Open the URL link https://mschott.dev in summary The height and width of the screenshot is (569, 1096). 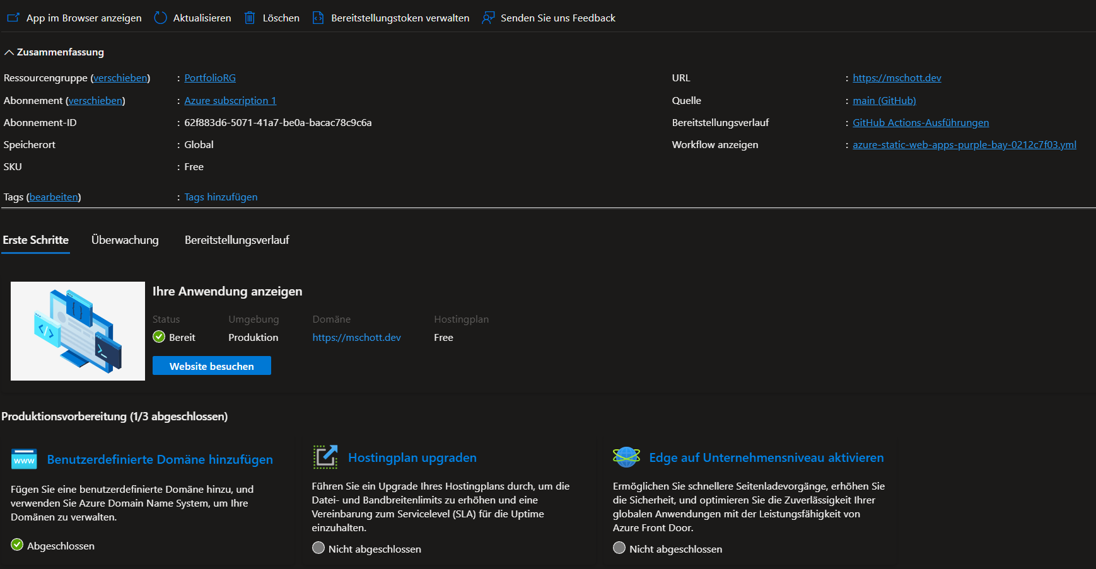point(897,78)
